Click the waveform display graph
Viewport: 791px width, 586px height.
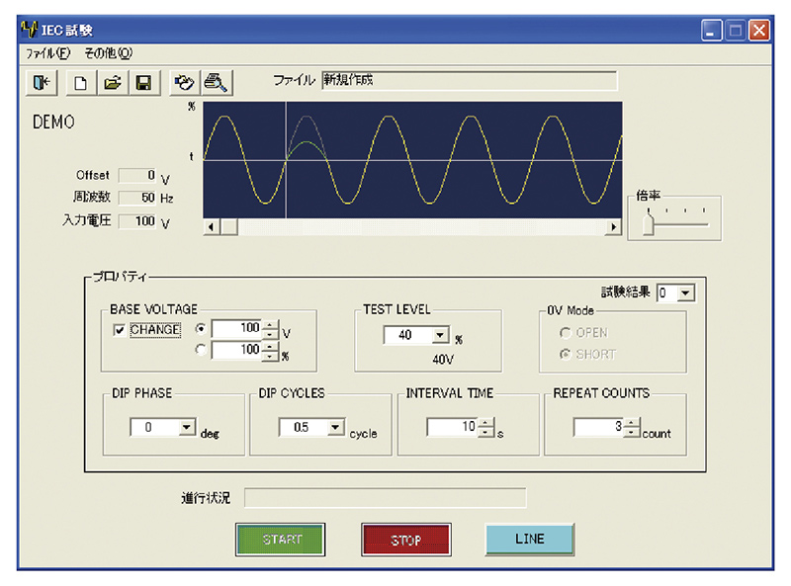click(412, 160)
